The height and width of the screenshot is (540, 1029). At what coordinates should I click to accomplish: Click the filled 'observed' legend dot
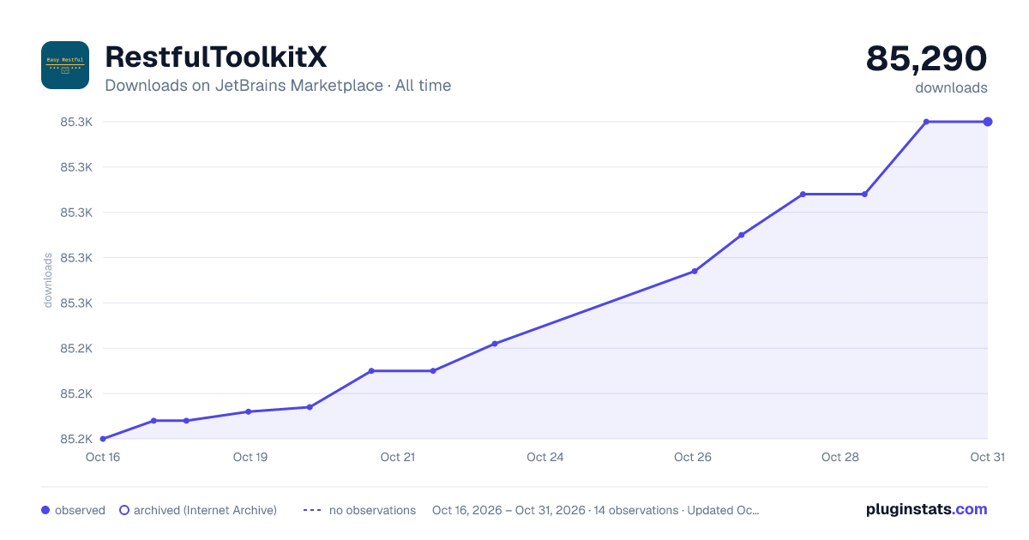pyautogui.click(x=45, y=510)
